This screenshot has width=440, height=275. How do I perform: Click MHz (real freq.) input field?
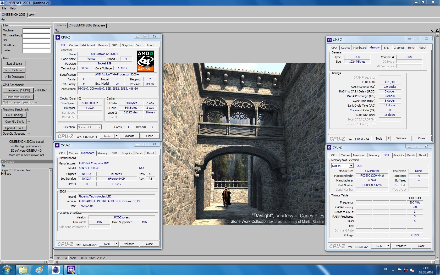coord(36,35)
